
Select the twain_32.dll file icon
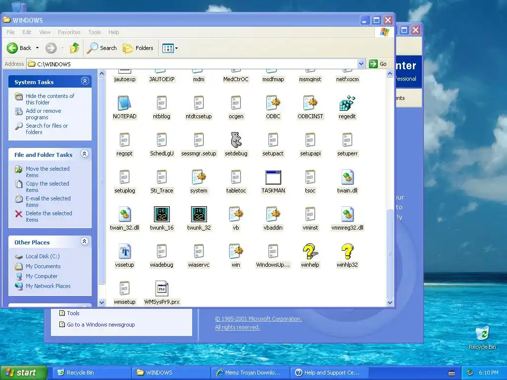point(124,214)
